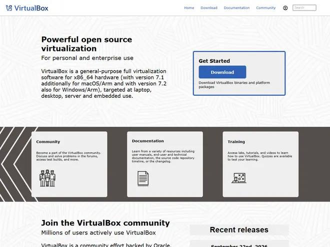This screenshot has height=247, width=330.
Task: Click 'Millions of users actively use VirtualBox' text
Action: [x=98, y=233]
